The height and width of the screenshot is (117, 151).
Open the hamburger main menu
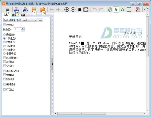pyautogui.click(x=8, y=9)
